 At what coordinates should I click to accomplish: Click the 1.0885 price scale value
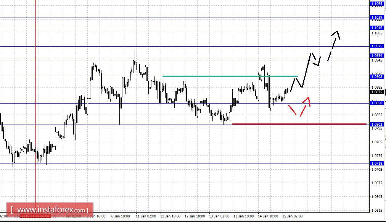(377, 88)
